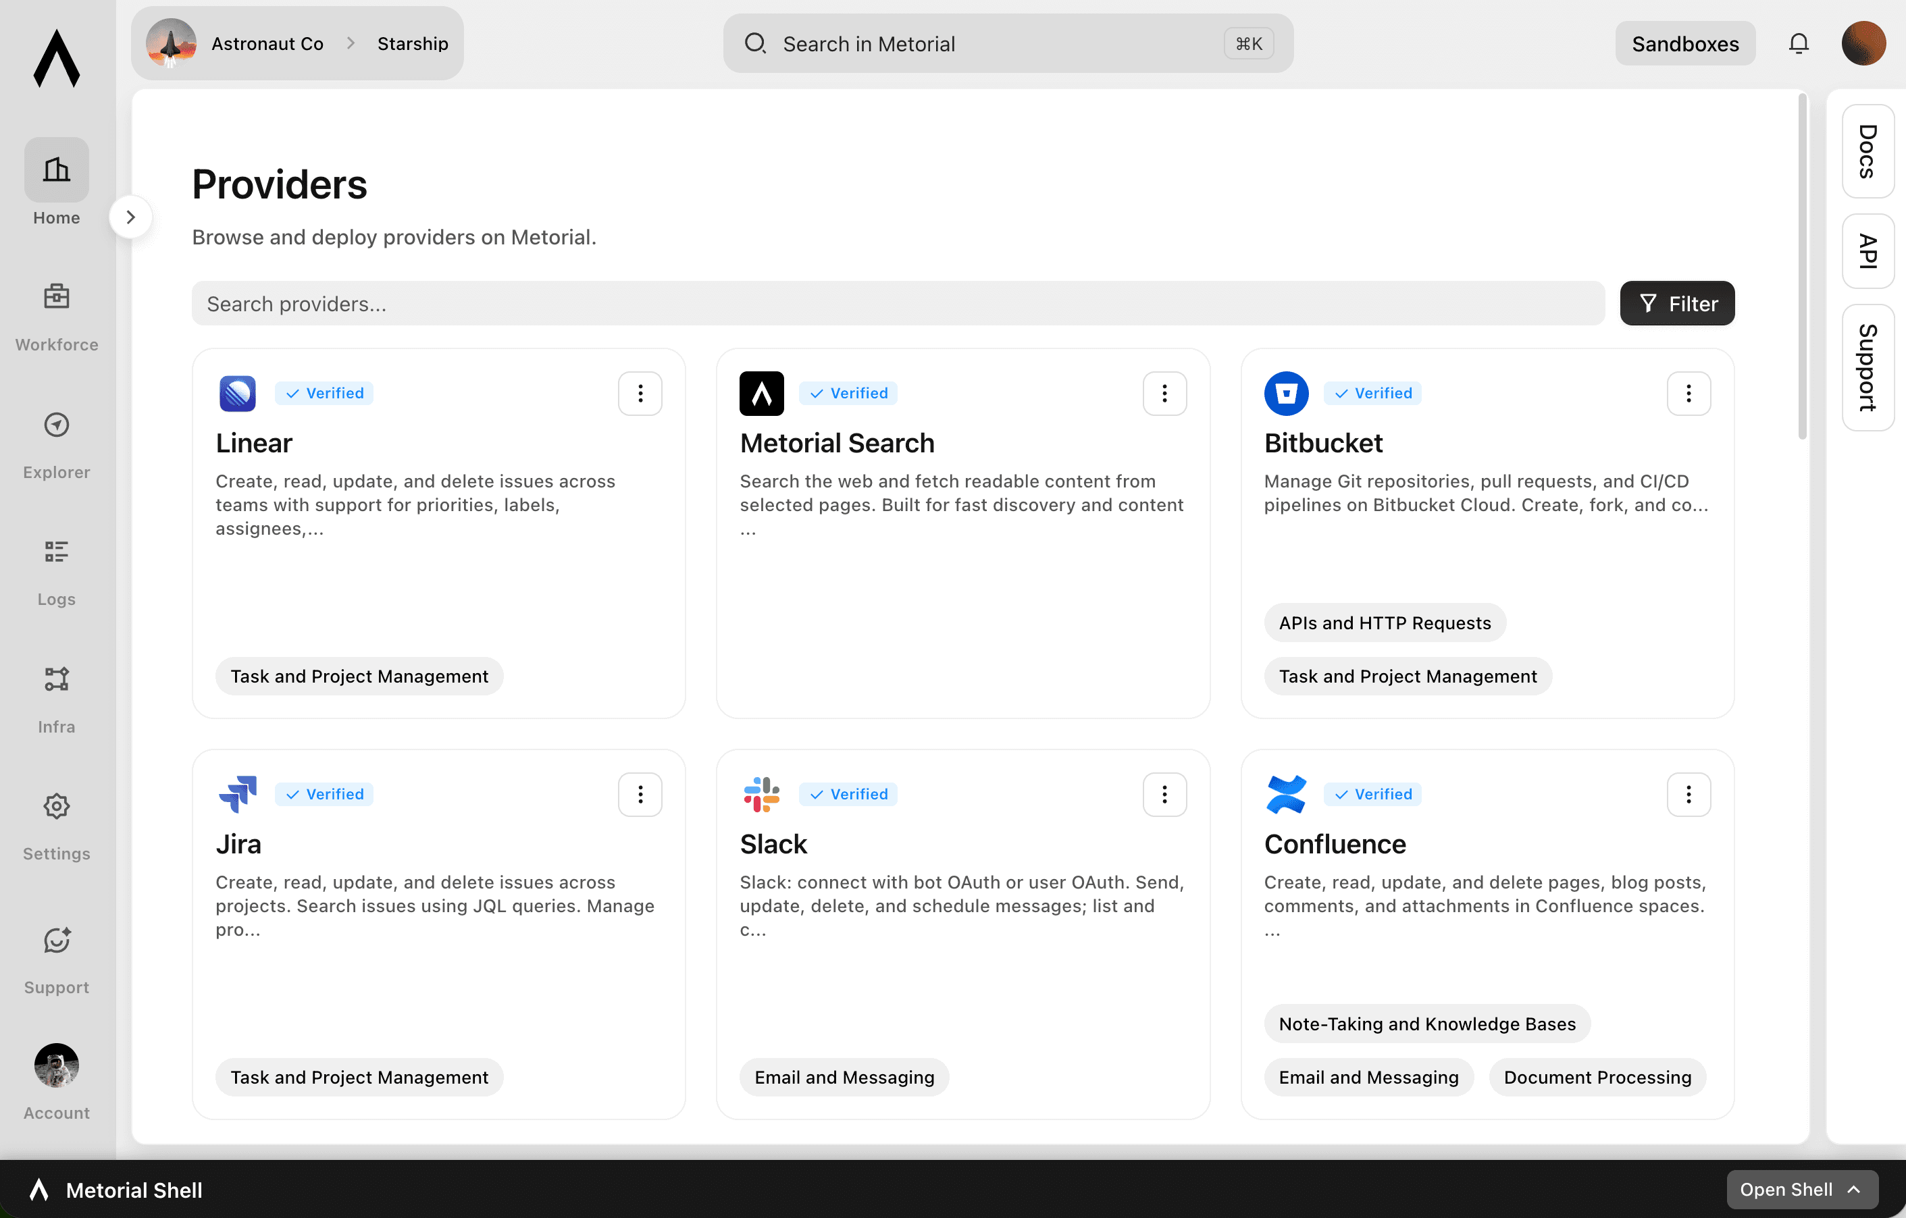Click the Metorial Search provider logo
This screenshot has width=1906, height=1218.
coord(761,394)
